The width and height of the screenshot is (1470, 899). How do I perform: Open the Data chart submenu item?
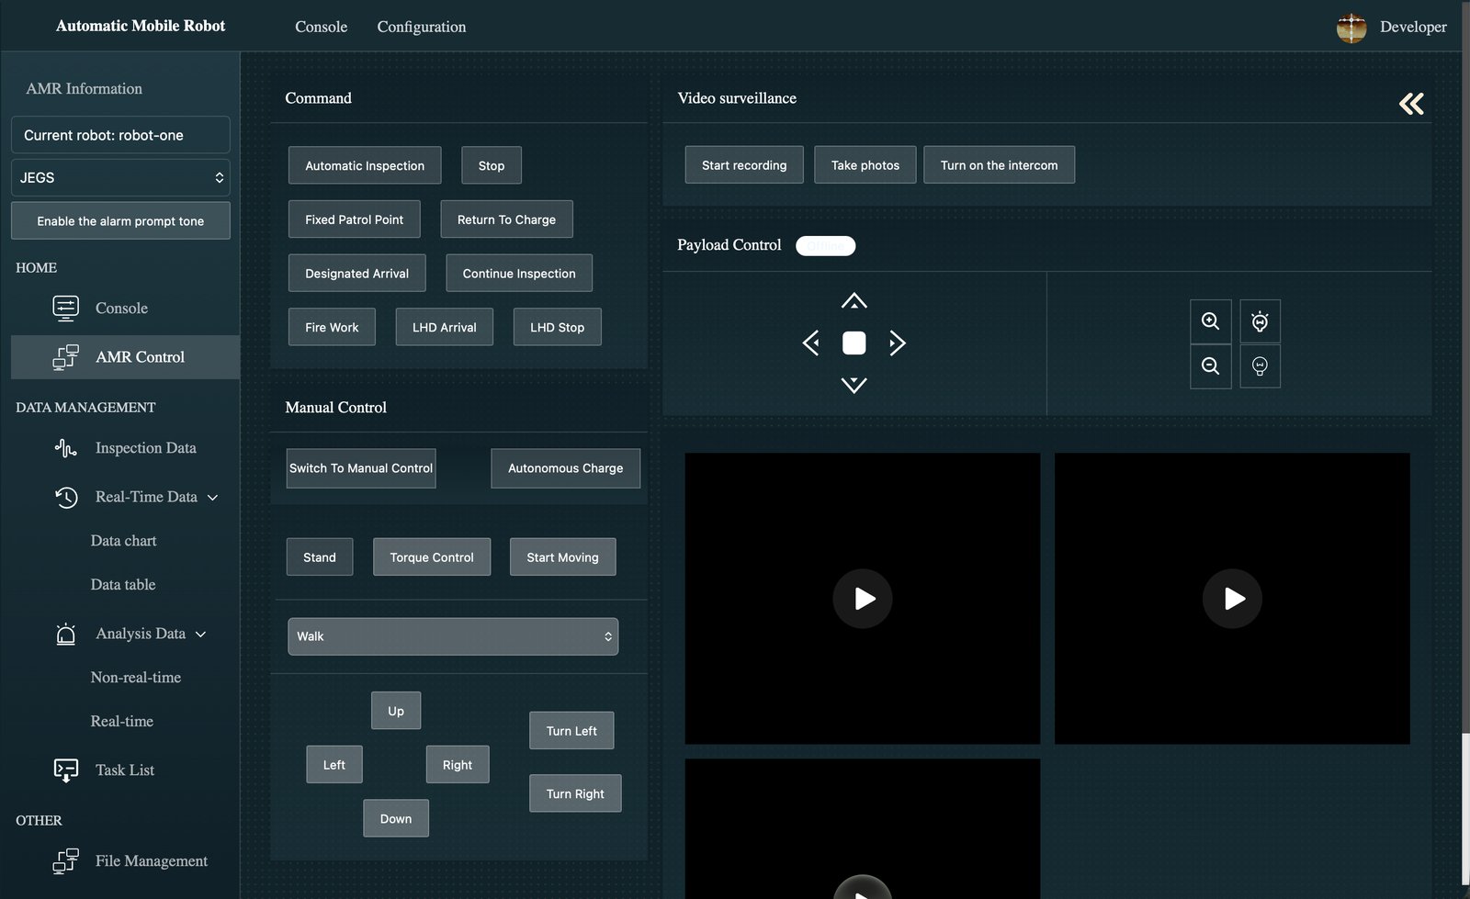click(x=123, y=541)
